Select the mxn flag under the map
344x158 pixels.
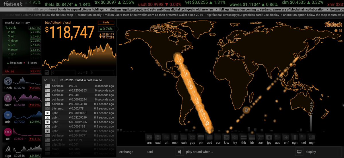[x=175, y=137]
